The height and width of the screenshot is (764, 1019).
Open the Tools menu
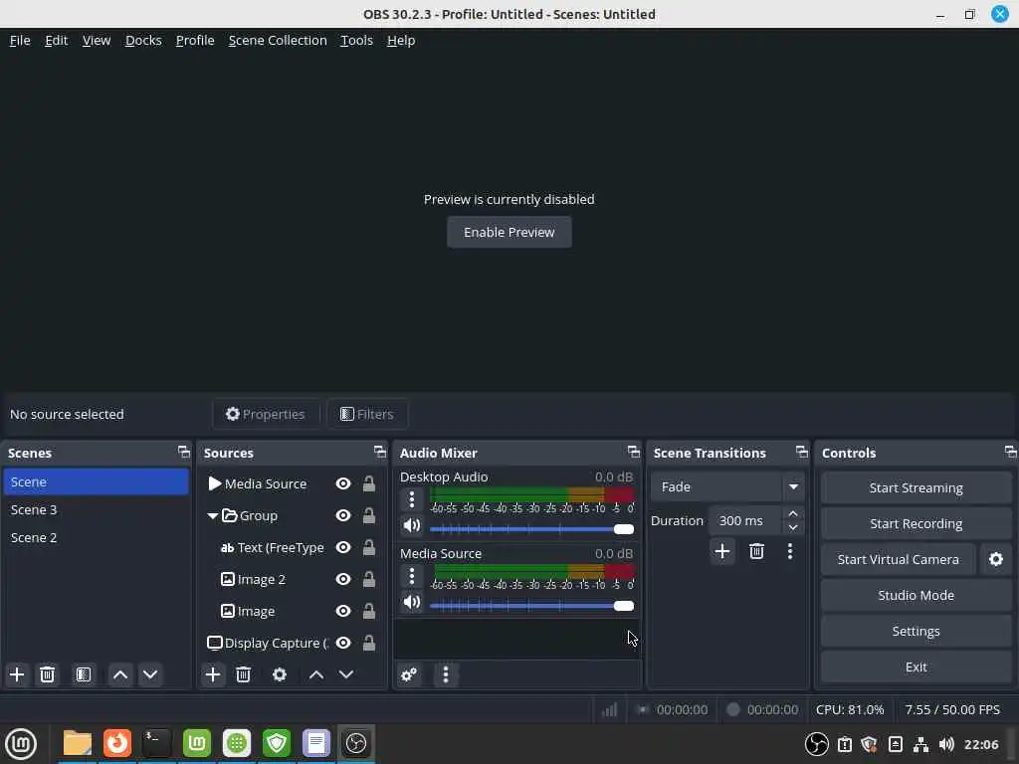coord(357,40)
